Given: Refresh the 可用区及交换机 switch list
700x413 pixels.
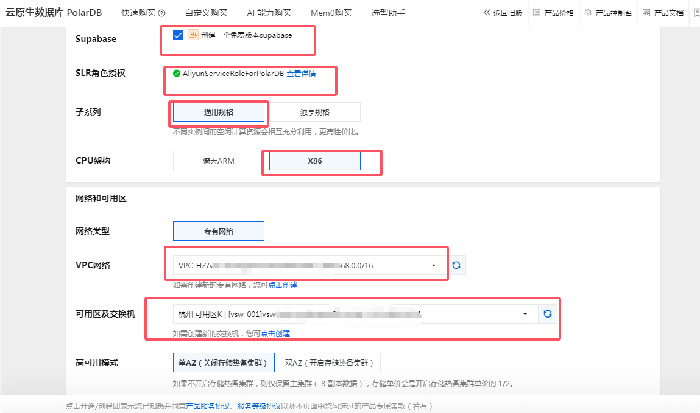Looking at the screenshot, I should click(x=547, y=313).
